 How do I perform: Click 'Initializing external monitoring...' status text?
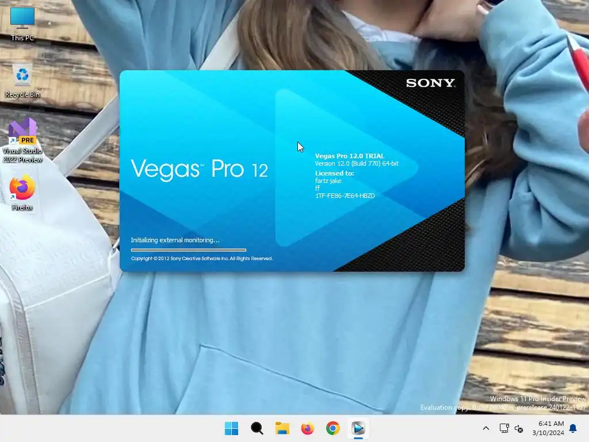(x=175, y=240)
